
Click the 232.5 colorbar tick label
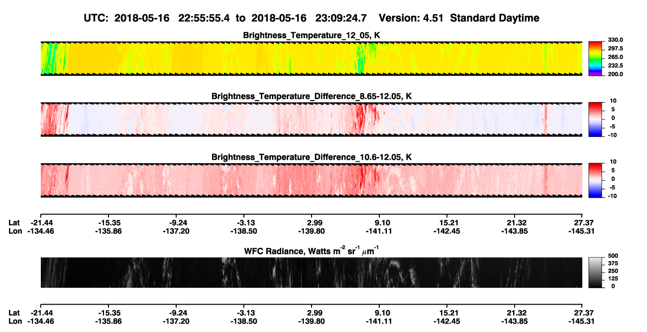pyautogui.click(x=616, y=66)
